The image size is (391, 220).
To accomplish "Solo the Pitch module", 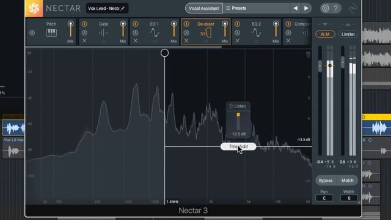I will 32,32.
